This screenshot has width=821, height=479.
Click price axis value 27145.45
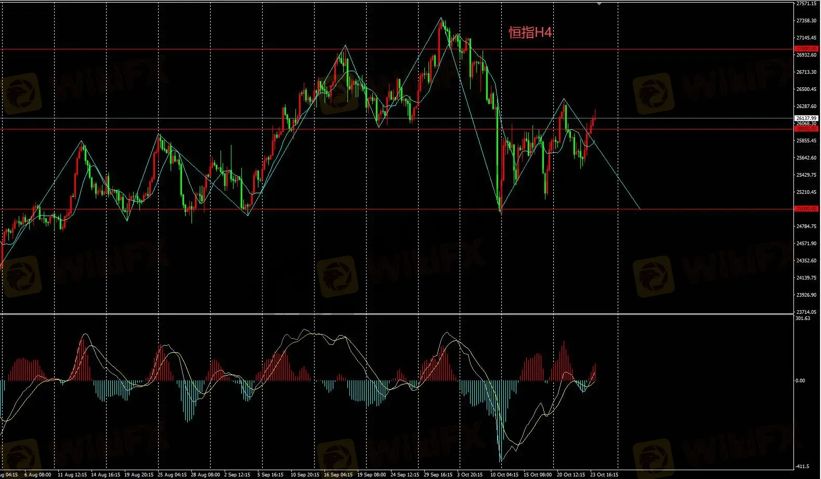coord(806,38)
